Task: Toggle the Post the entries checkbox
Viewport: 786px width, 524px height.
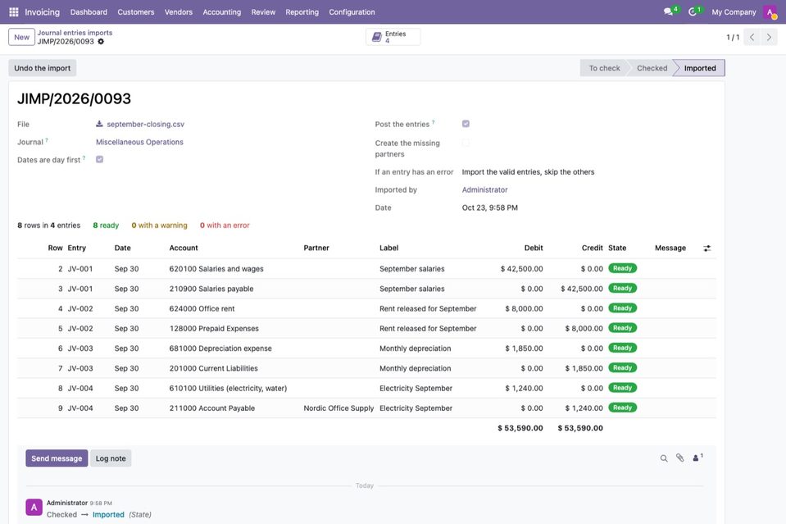Action: (x=466, y=124)
